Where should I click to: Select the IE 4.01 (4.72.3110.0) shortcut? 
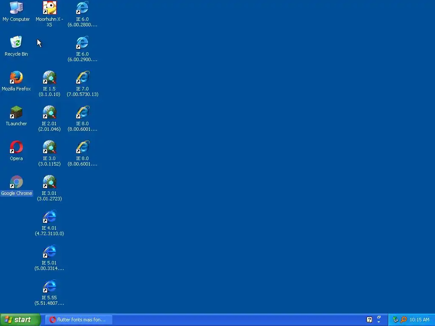click(x=49, y=223)
